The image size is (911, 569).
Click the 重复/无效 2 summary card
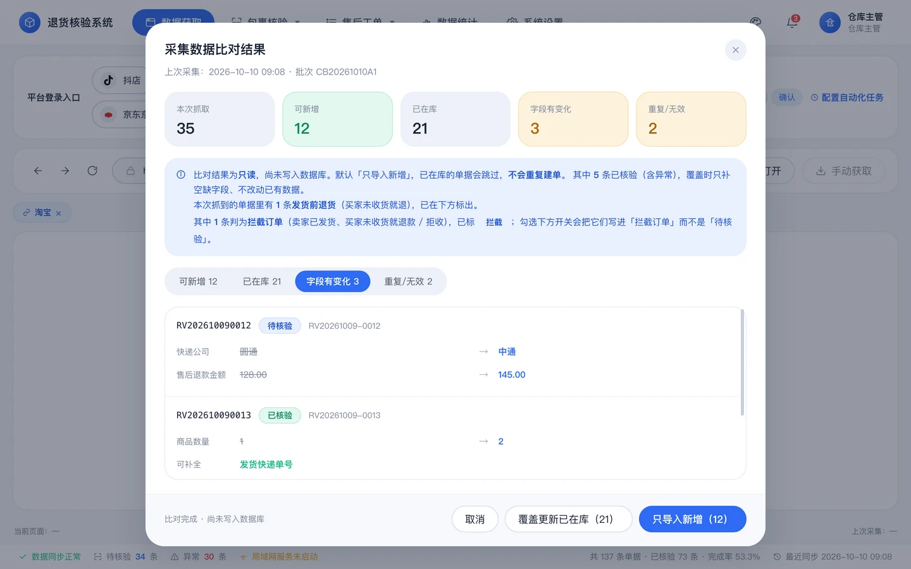pos(691,119)
